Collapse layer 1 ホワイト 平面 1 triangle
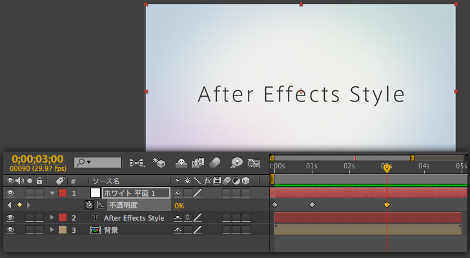This screenshot has width=470, height=258. pos(52,193)
